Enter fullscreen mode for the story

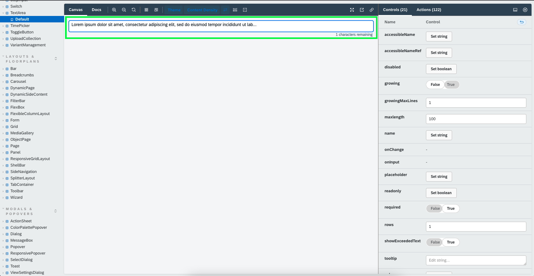tap(352, 10)
